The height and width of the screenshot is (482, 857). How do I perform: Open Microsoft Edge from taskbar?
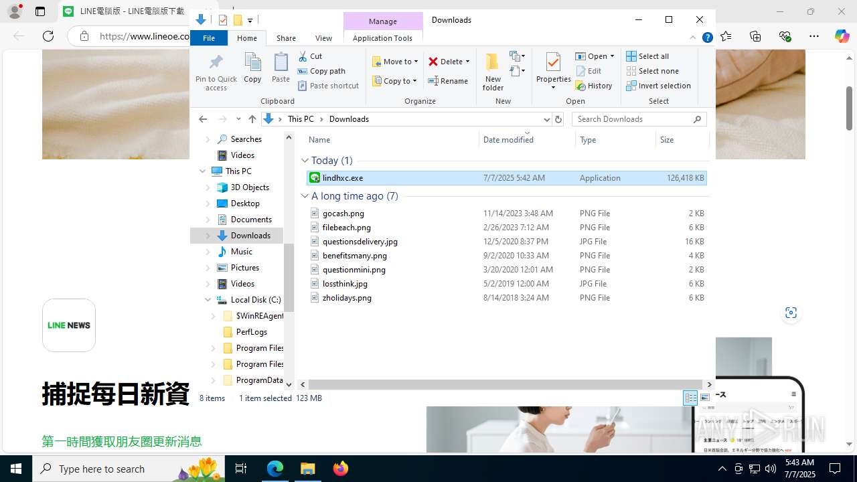click(x=275, y=469)
